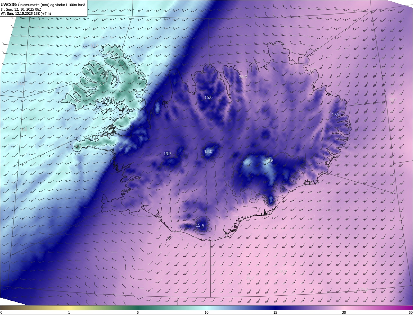Click the '10' tick on the color scale
This screenshot has height=315, width=413.
(x=206, y=313)
